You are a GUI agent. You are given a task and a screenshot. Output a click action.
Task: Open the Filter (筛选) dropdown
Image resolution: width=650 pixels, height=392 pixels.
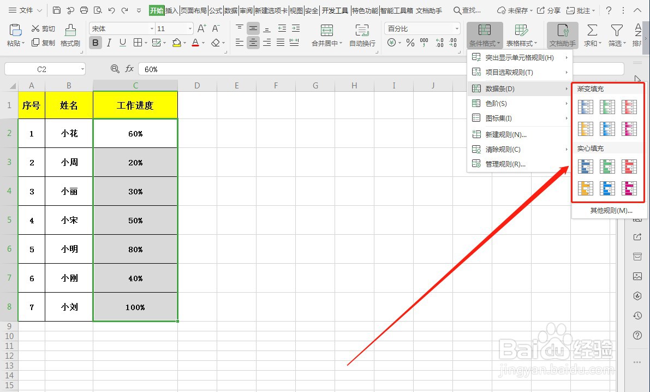(617, 43)
